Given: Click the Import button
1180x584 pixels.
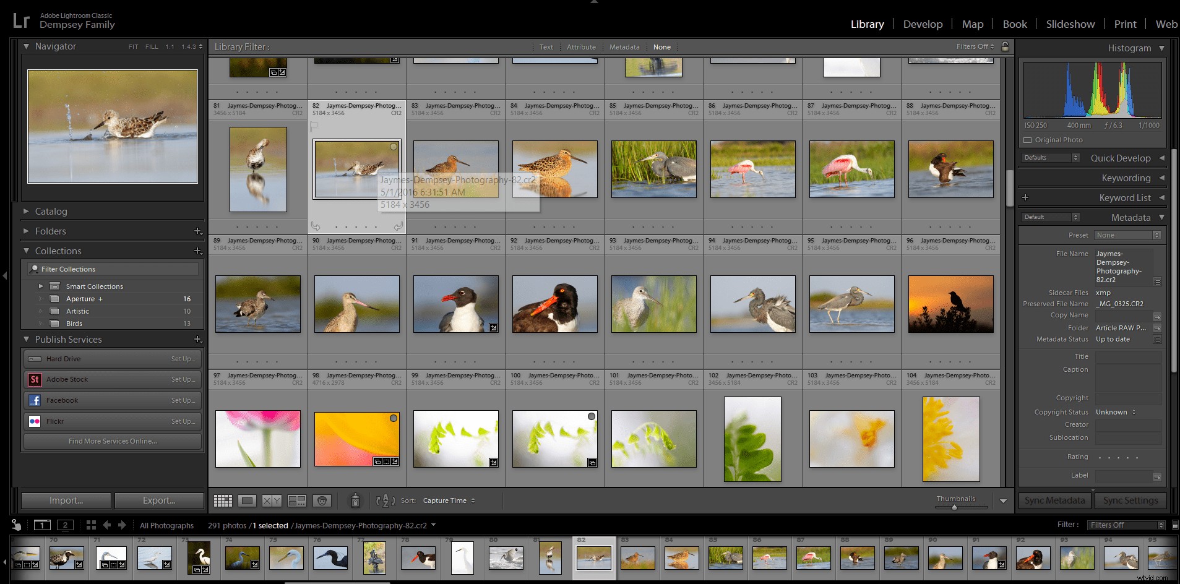Looking at the screenshot, I should pyautogui.click(x=66, y=500).
